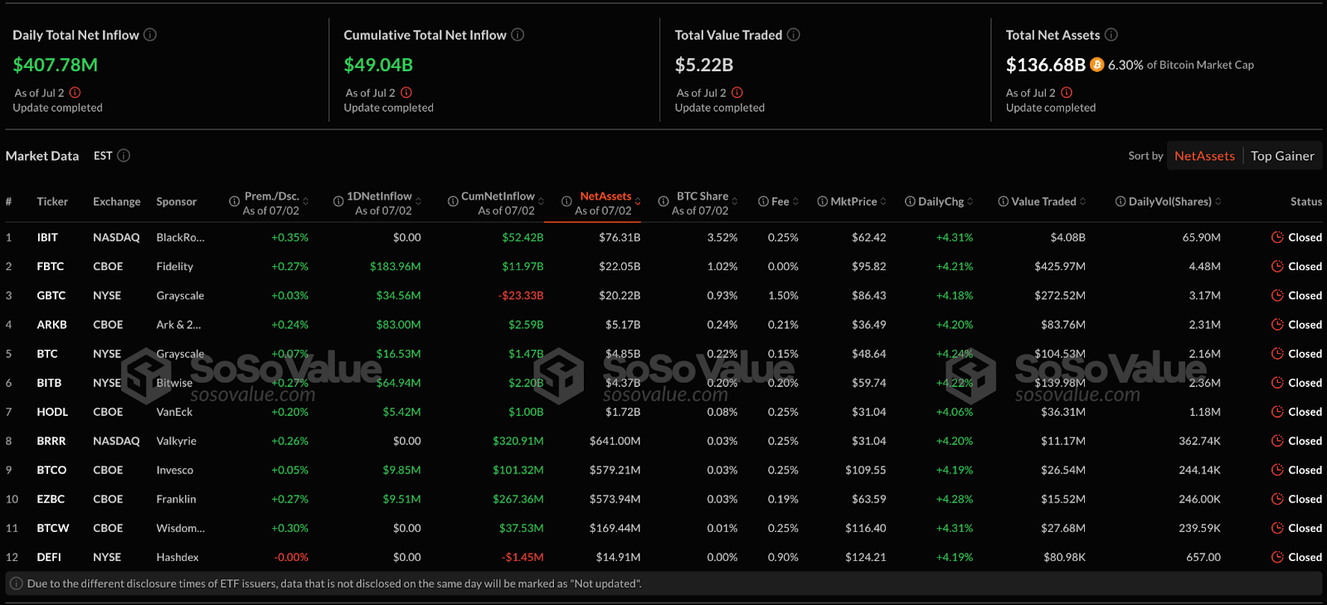Click red alert icon under Total Value Traded
This screenshot has height=605, width=1327.
click(737, 93)
